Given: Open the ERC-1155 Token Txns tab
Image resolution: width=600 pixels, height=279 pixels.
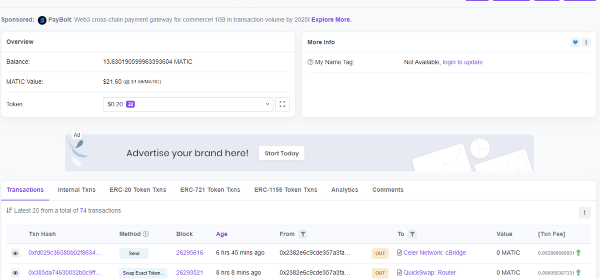Looking at the screenshot, I should click(x=285, y=190).
